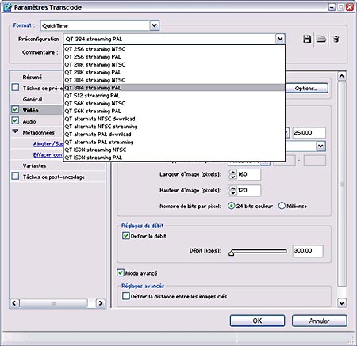Collapse the Métadonnées tree triangle
Screen dimensions: 357x346
click(x=15, y=131)
